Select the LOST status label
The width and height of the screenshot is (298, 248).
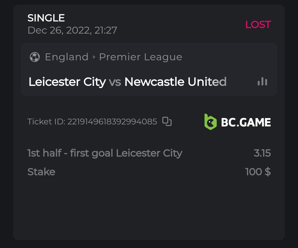coord(258,25)
